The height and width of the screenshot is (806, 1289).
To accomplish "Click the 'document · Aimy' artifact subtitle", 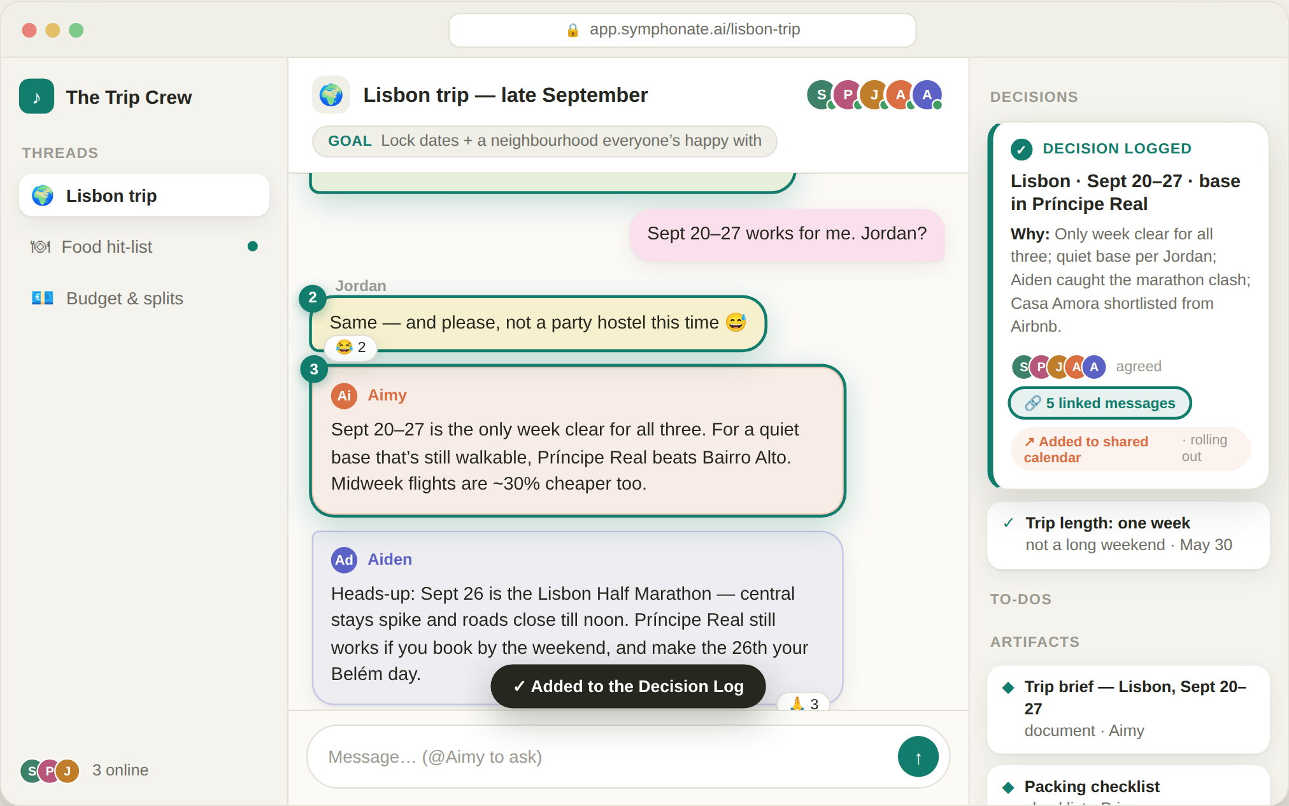I will (x=1084, y=730).
